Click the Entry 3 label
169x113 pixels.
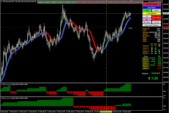[x=146, y=52]
